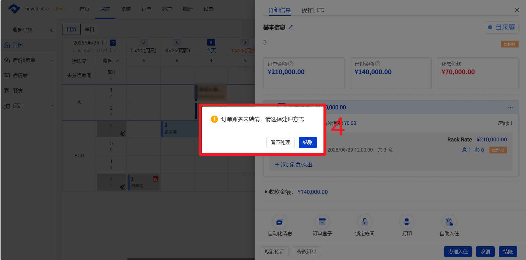Screen dimensions: 526x260
Task: Click the 锁定房间 lock icon
Action: coord(364,222)
